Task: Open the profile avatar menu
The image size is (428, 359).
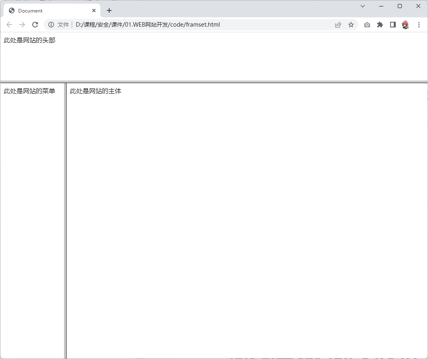Action: (x=405, y=25)
